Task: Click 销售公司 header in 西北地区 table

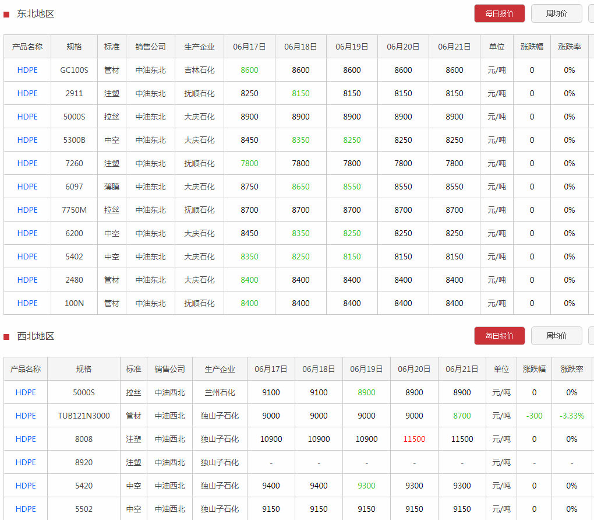Action: (x=169, y=369)
